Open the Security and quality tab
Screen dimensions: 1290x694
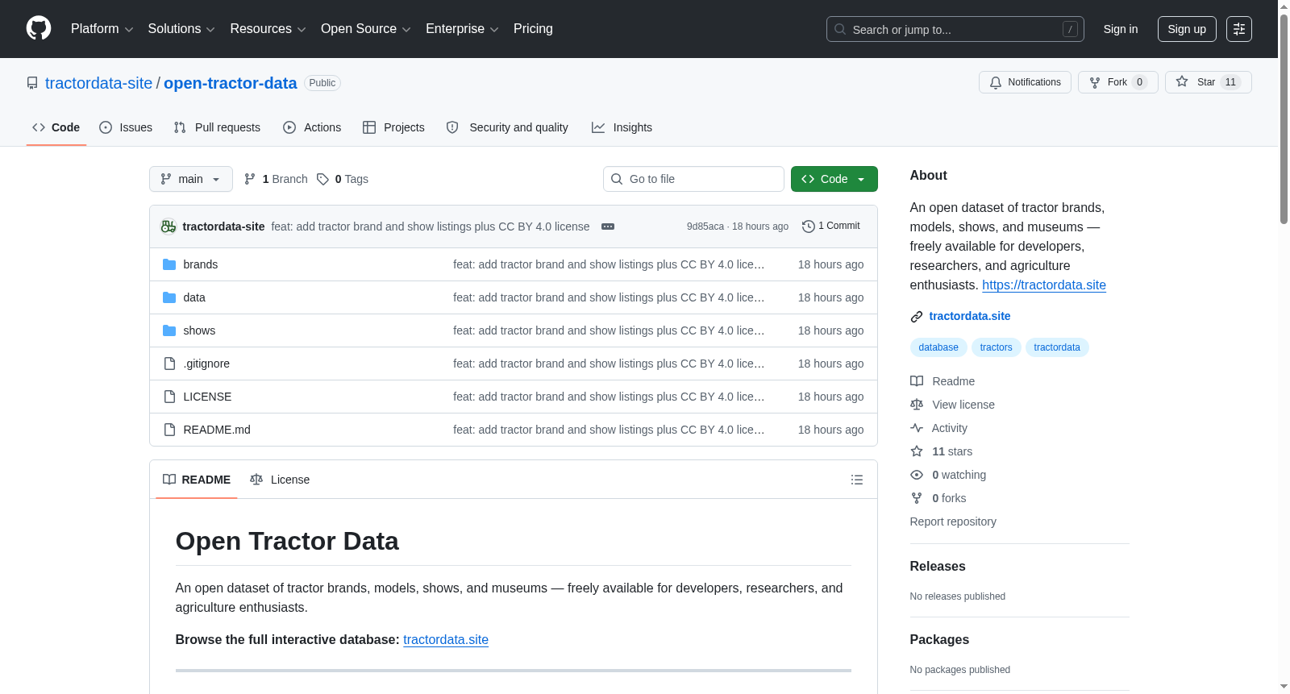click(x=507, y=127)
